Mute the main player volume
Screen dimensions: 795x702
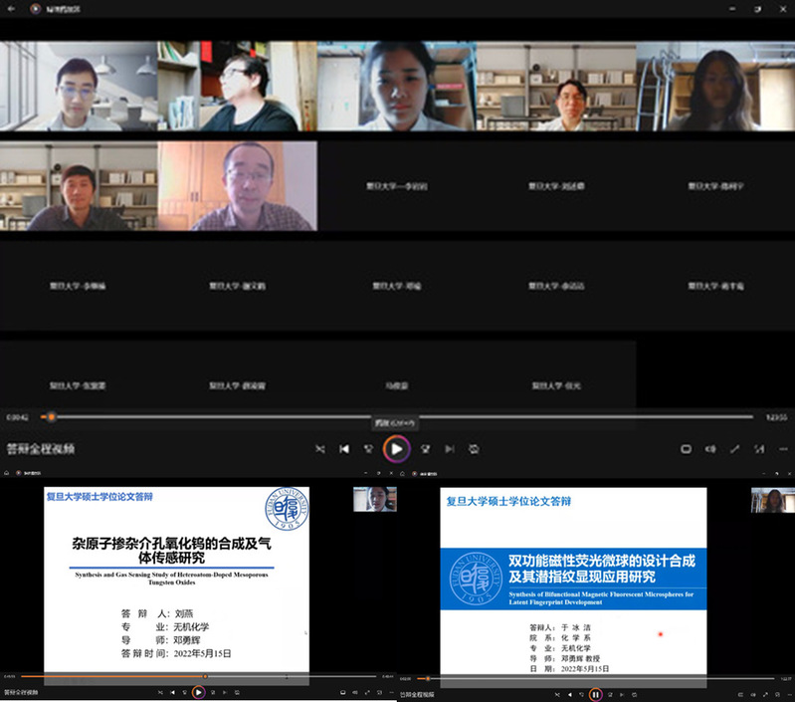click(711, 449)
